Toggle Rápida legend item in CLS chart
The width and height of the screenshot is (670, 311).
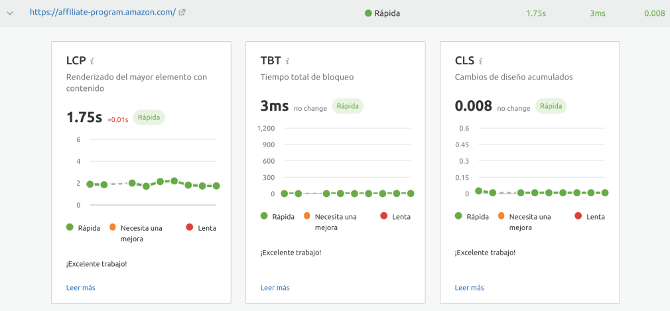click(x=472, y=217)
